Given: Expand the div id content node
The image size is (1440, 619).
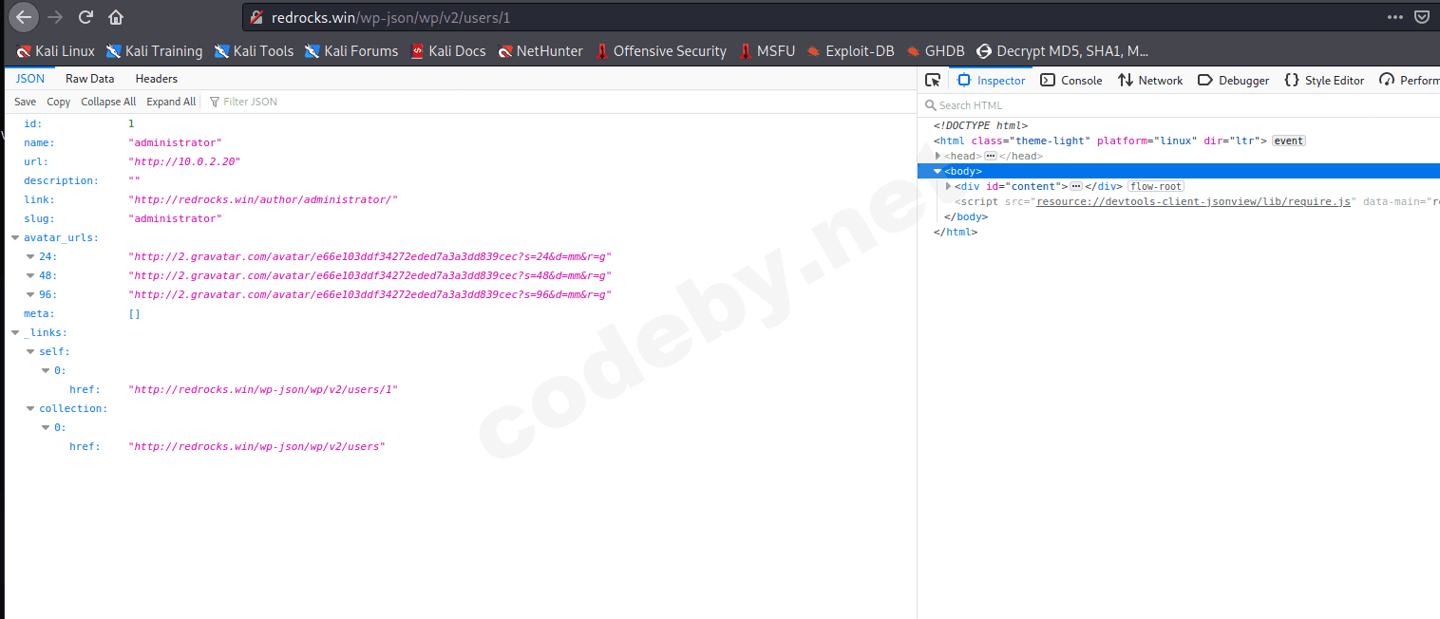Looking at the screenshot, I should [x=948, y=186].
